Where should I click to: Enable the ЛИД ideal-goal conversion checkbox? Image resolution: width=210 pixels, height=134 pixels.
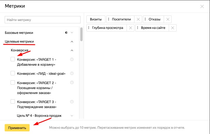[x=13, y=73]
